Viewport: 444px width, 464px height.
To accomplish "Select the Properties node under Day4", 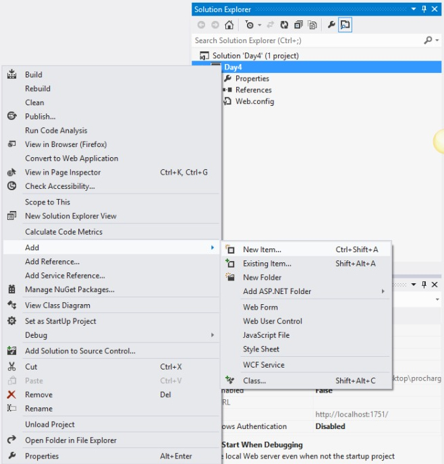I will (x=252, y=78).
